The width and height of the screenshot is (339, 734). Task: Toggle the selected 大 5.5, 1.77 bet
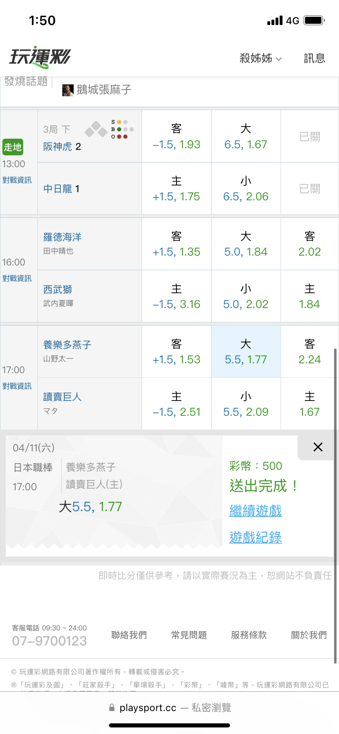246,352
